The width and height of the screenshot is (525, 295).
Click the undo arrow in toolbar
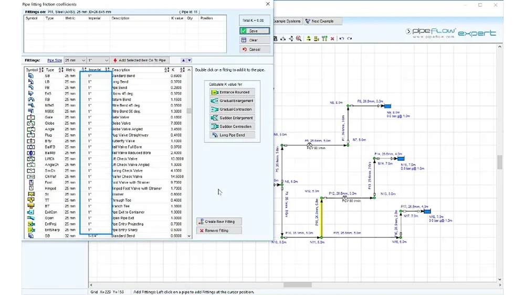click(x=341, y=39)
